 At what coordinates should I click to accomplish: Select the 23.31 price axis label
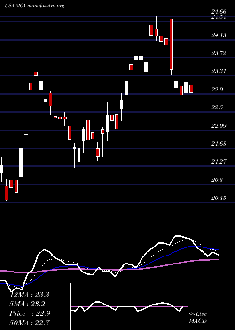pos(219,71)
